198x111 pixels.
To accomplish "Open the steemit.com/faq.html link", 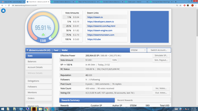I will coord(101,26).
